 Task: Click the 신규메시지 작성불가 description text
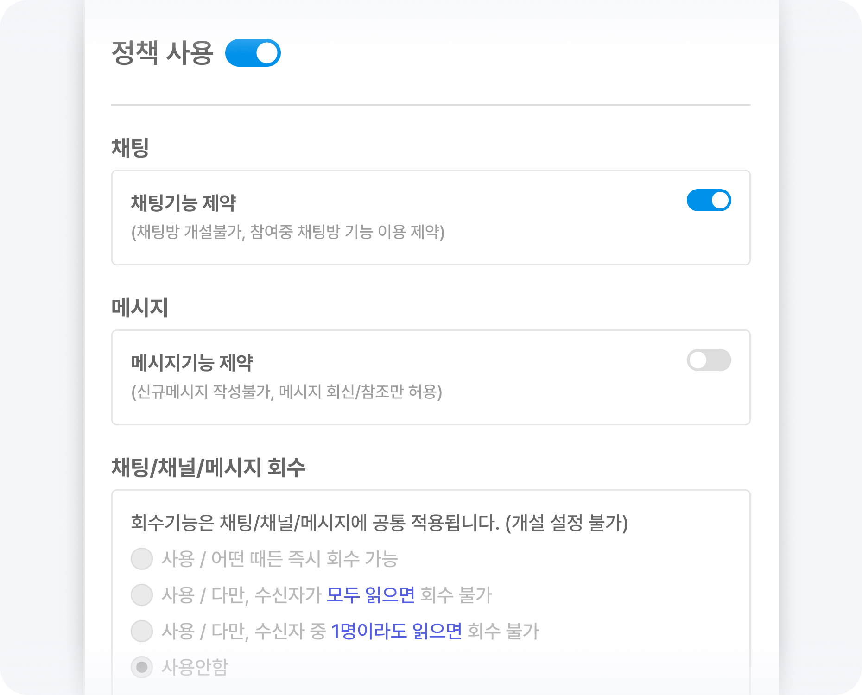pos(286,392)
